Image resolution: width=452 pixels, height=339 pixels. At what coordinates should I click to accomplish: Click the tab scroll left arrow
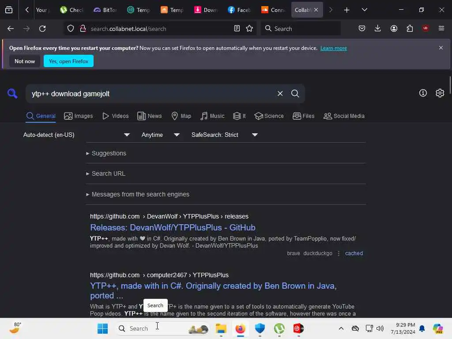(27, 10)
